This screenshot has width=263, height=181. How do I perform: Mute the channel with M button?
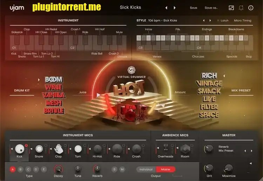coord(122,169)
